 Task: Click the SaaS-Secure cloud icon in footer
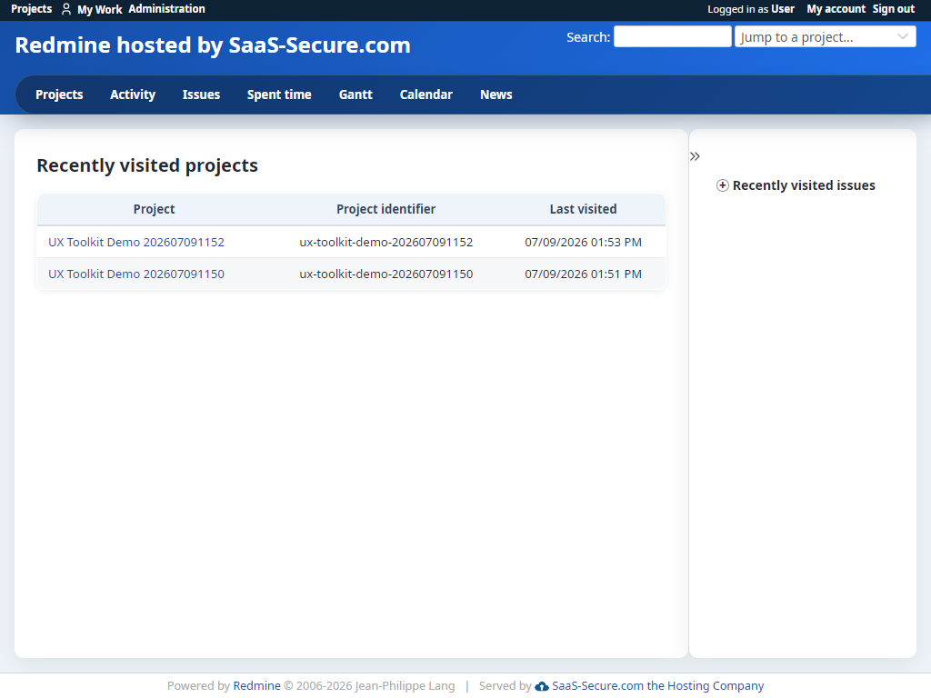(x=542, y=686)
